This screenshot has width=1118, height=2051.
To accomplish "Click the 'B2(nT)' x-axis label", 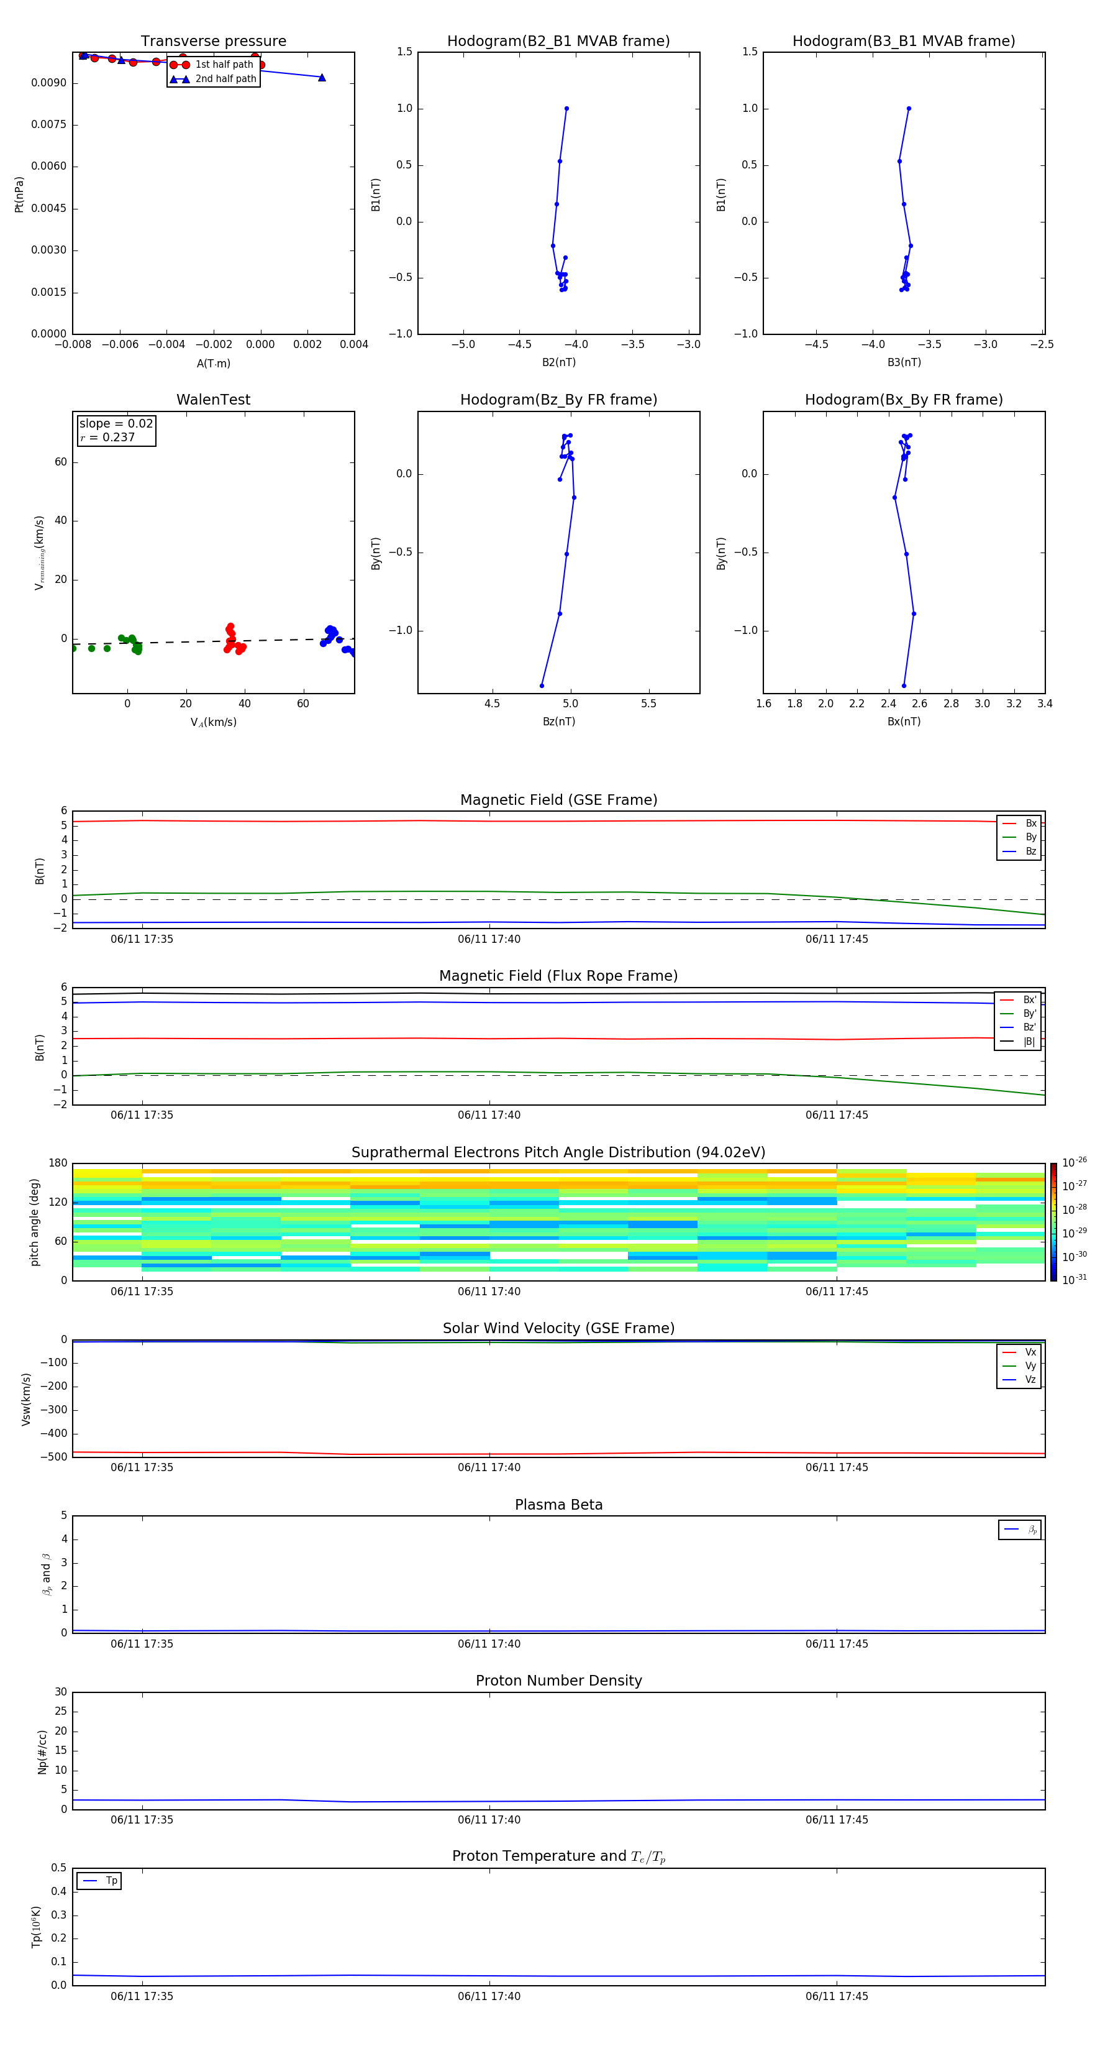I will [x=558, y=362].
